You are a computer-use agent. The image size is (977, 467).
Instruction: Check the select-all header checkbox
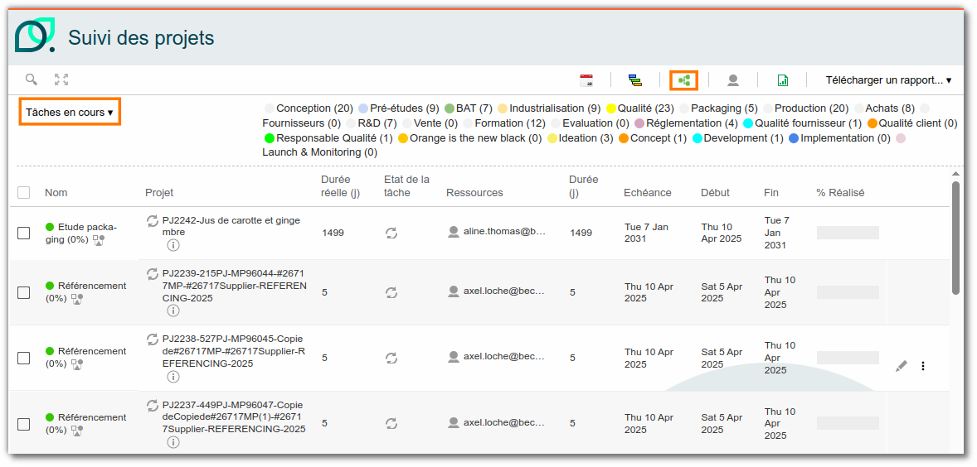tap(24, 193)
